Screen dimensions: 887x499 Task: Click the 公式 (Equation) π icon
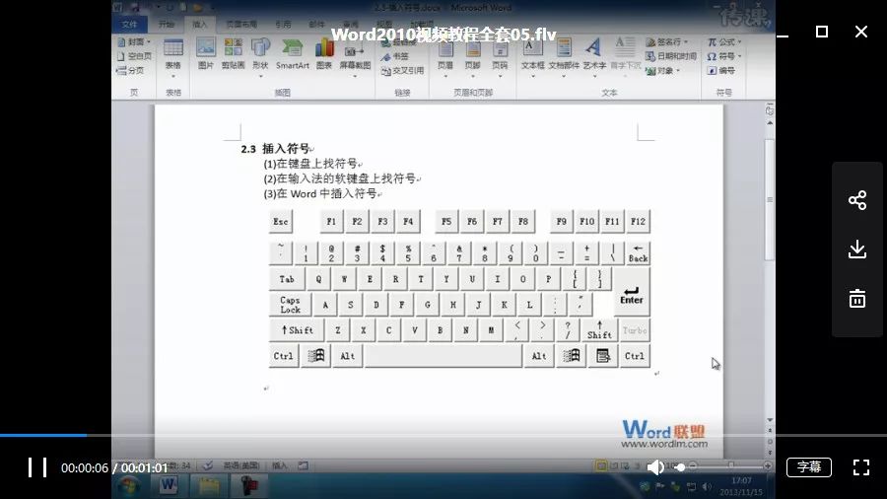724,41
